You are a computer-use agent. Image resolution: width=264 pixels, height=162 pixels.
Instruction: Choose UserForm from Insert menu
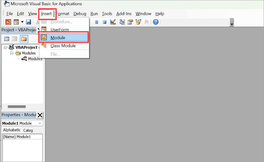(64, 30)
